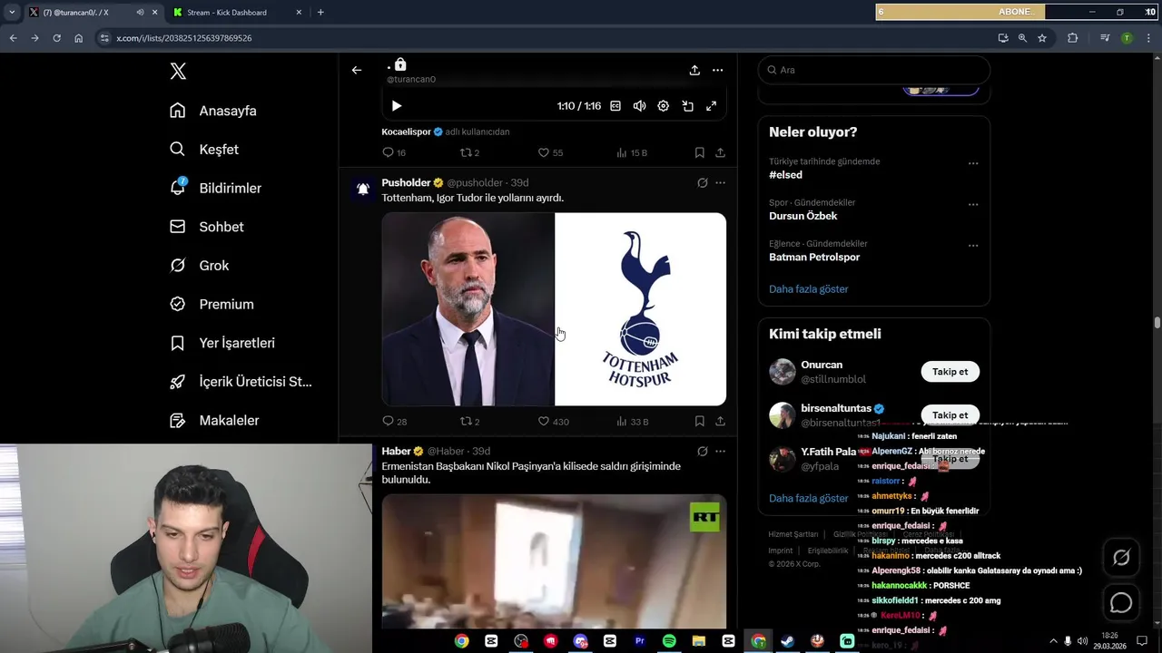Open more options for #elsed trend
Screen dimensions: 1162x653
click(973, 163)
